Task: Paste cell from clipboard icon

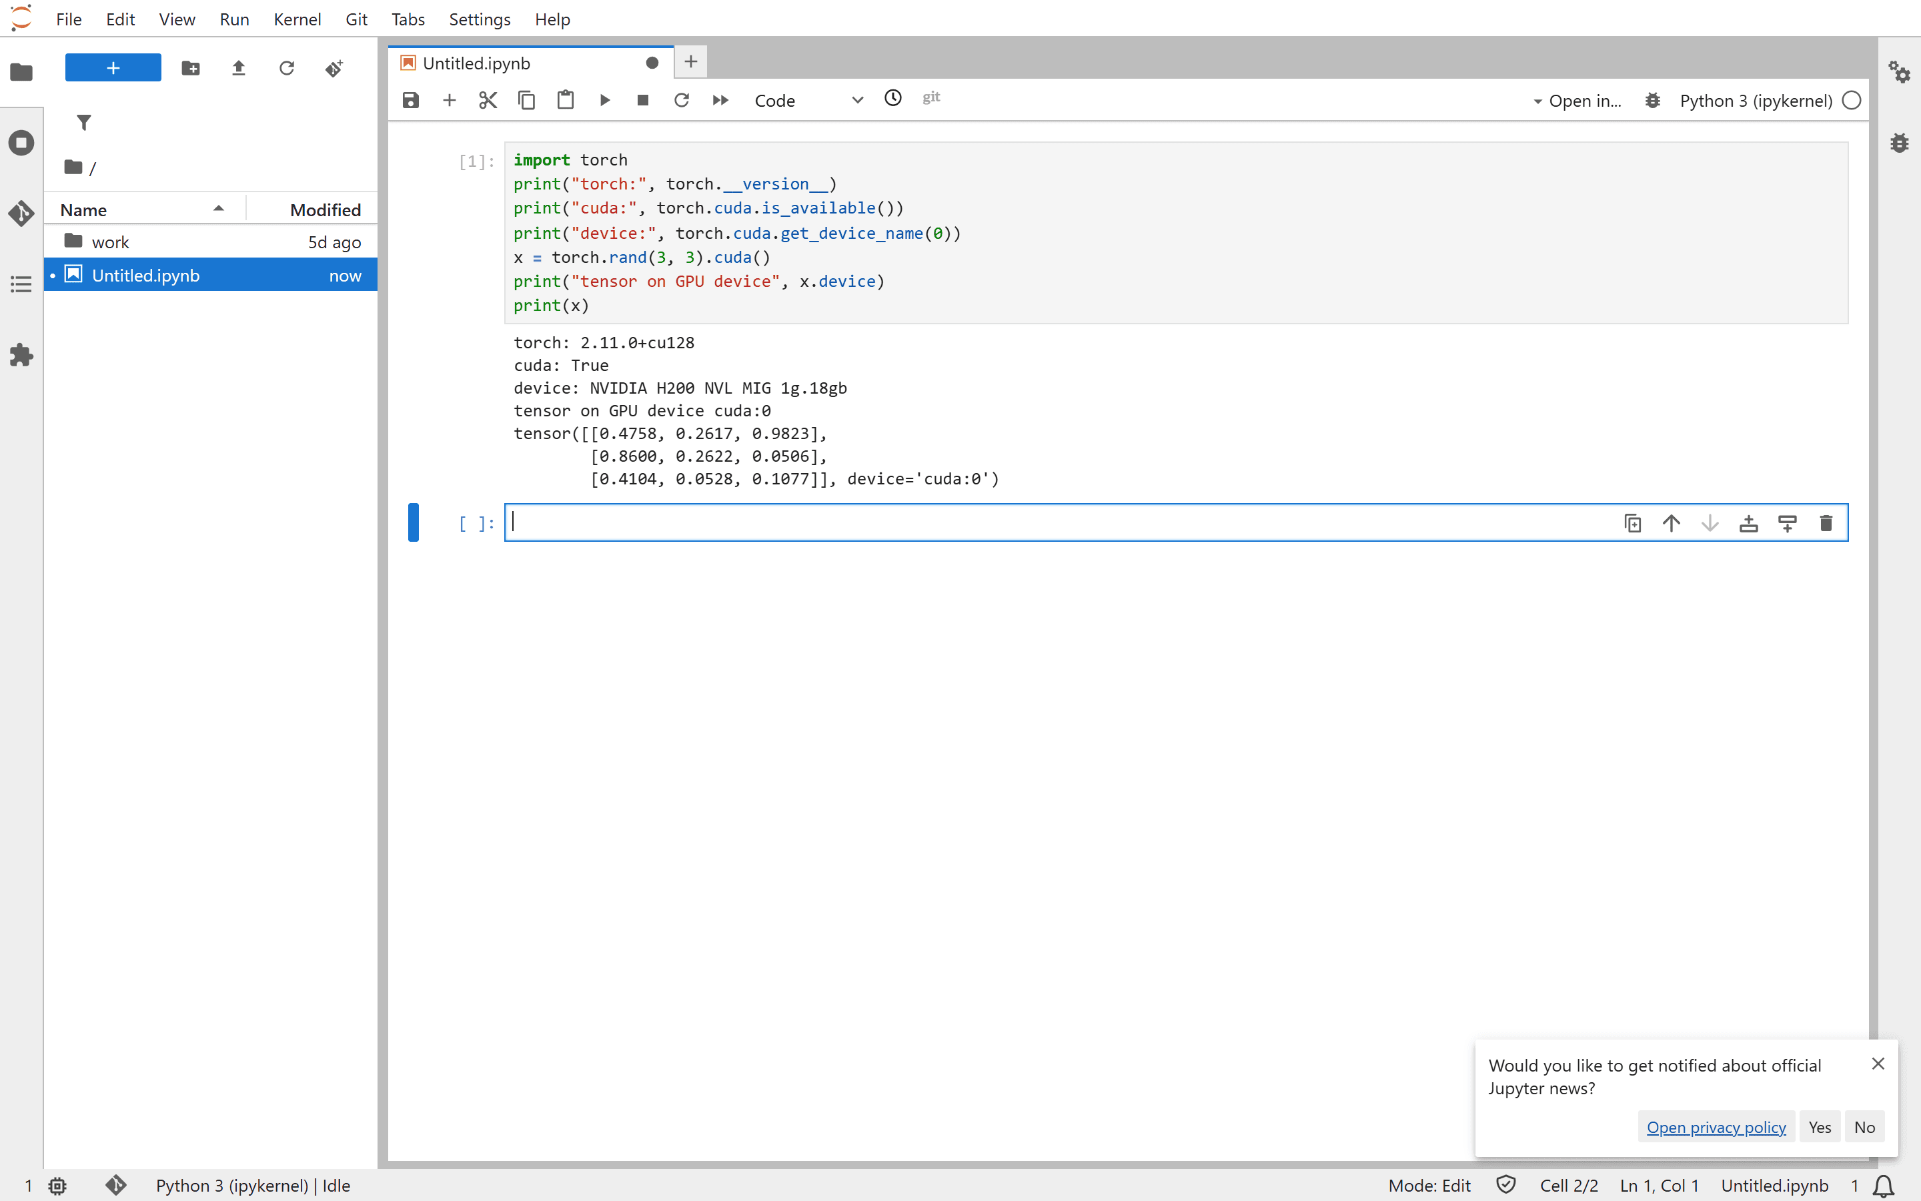Action: coord(565,100)
